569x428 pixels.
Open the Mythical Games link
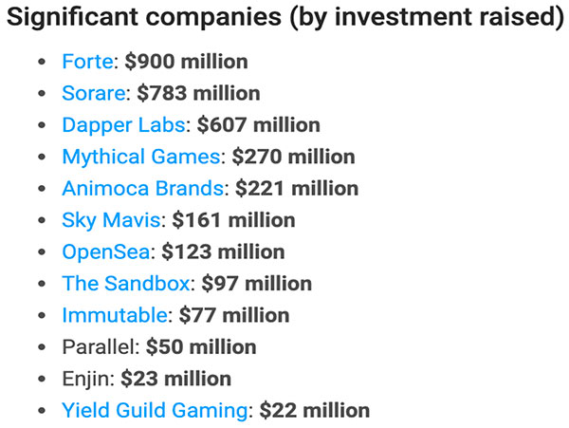141,158
